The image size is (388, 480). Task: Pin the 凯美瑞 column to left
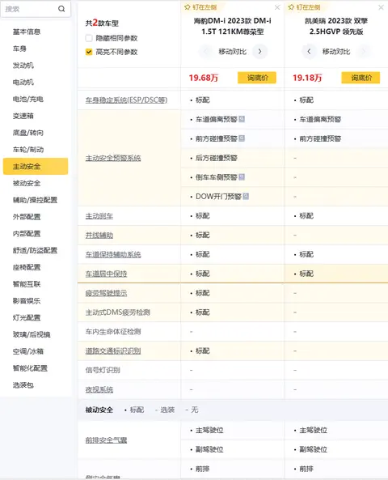305,7
